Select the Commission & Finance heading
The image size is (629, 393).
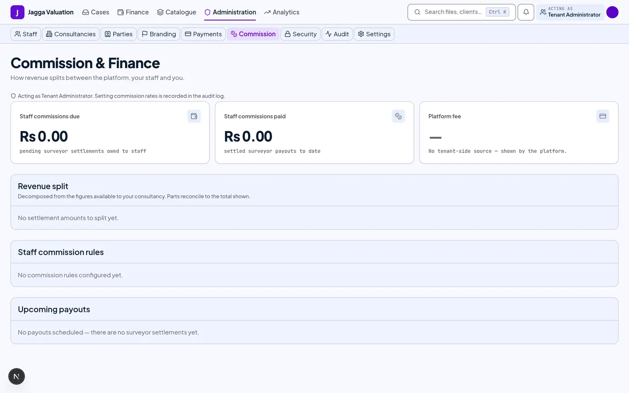tap(85, 63)
